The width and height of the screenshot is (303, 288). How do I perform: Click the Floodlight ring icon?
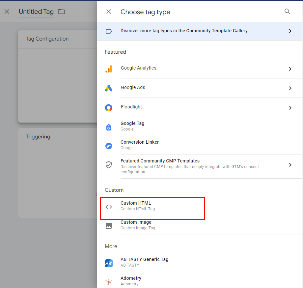pyautogui.click(x=109, y=108)
